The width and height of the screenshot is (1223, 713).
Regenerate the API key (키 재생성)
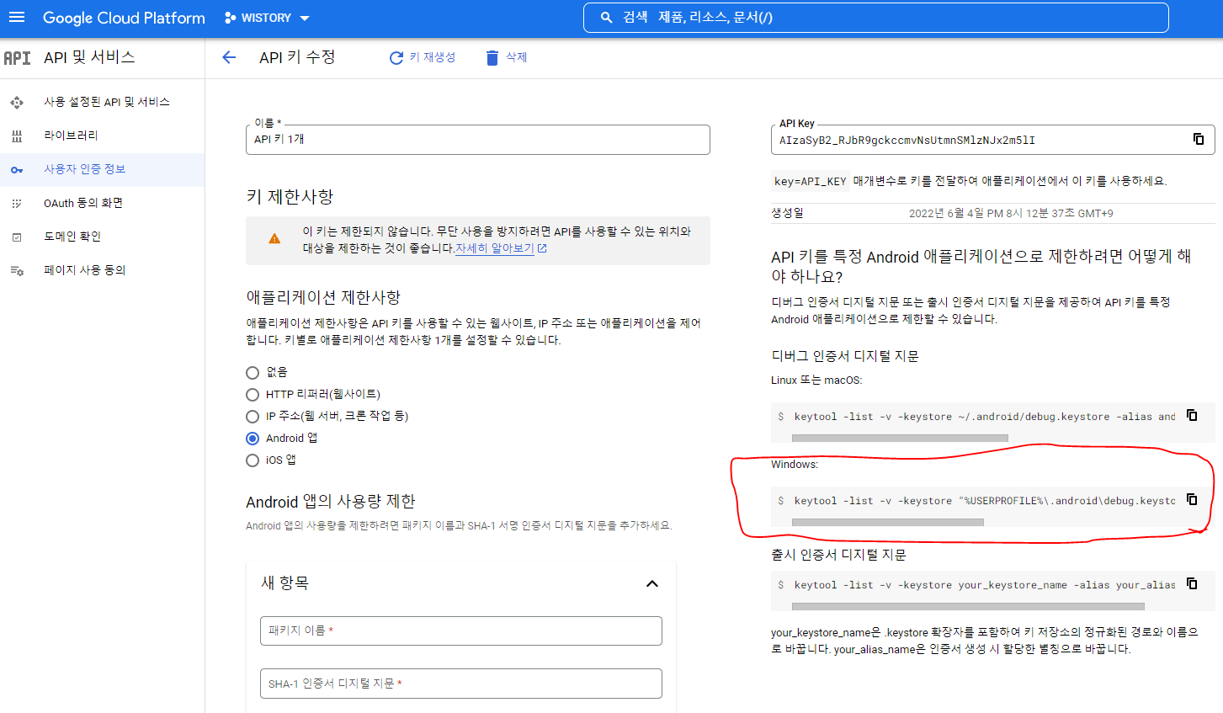pyautogui.click(x=423, y=57)
